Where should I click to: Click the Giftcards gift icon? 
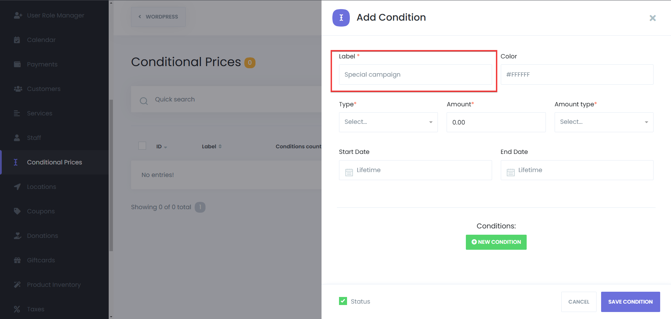(17, 260)
